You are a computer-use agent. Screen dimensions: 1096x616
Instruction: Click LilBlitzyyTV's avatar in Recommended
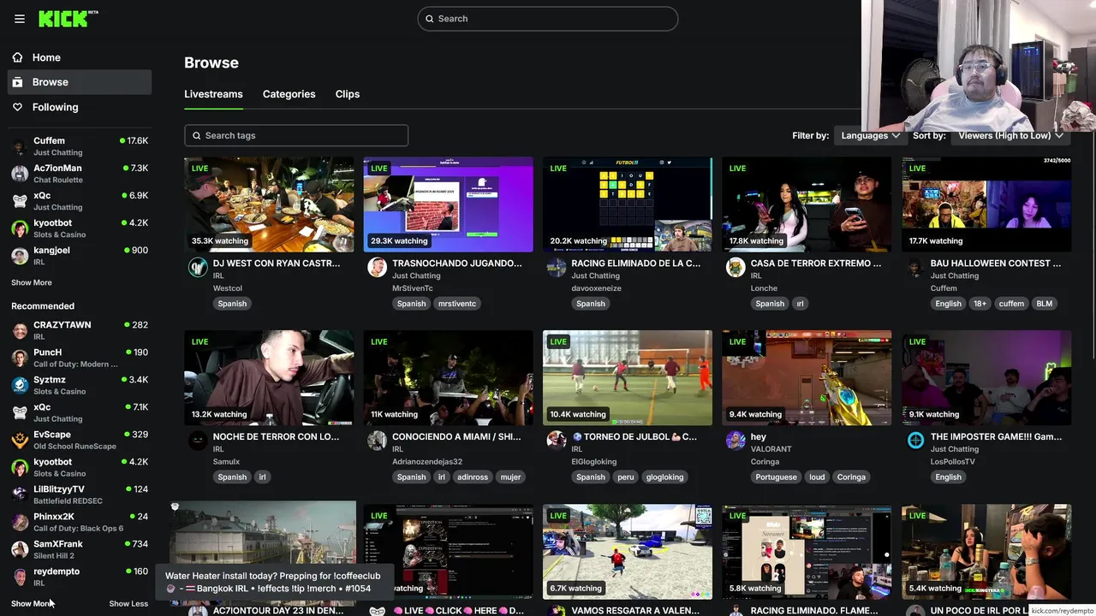click(20, 495)
